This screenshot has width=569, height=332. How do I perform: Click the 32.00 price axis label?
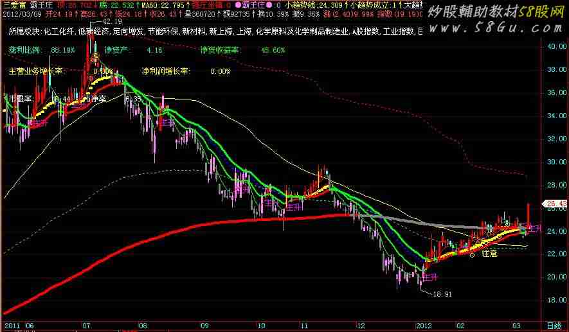pos(556,139)
